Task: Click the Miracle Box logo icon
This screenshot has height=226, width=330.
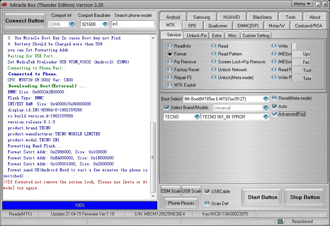Action: pyautogui.click(x=4, y=4)
